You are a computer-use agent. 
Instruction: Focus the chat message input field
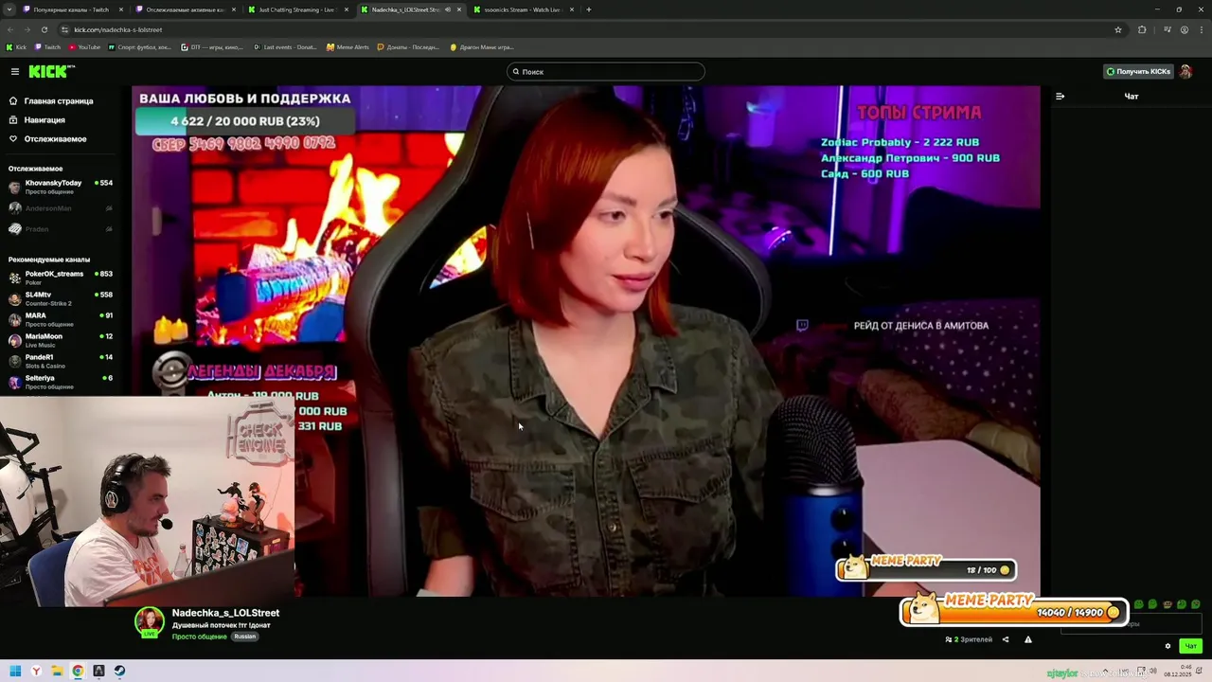tap(1132, 623)
